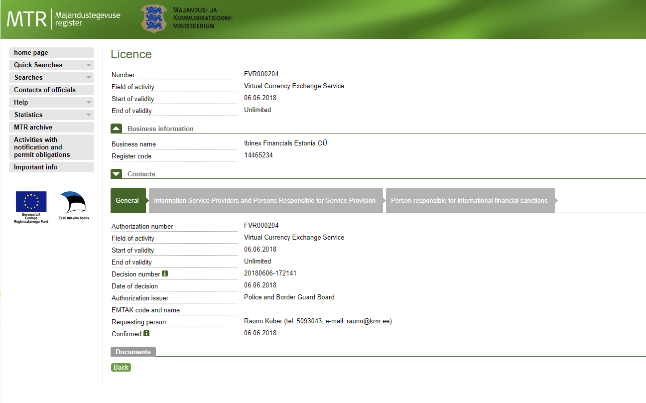Click the Authorization number label
The width and height of the screenshot is (646, 403).
coord(142,226)
